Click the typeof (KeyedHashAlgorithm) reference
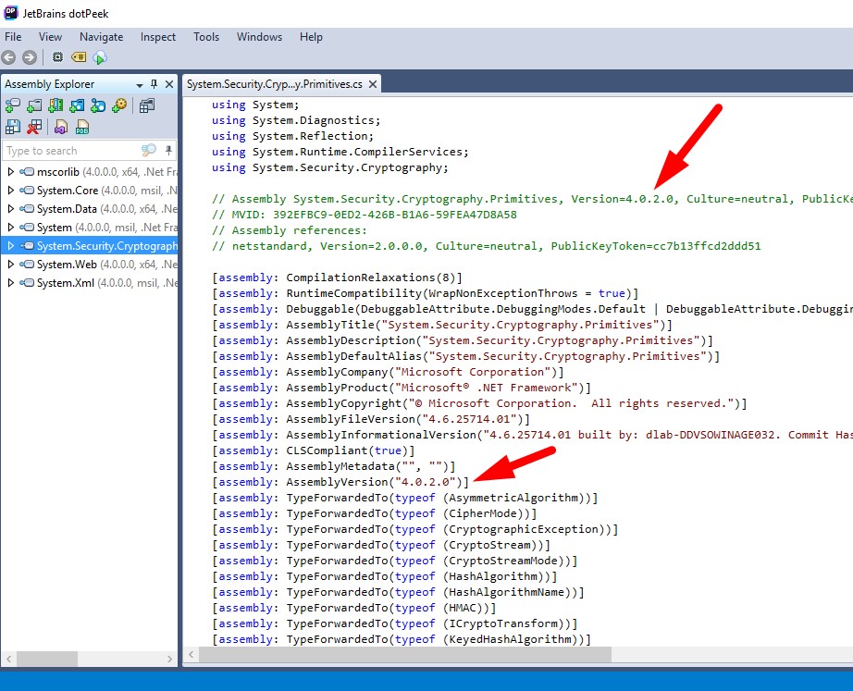Image resolution: width=853 pixels, height=691 pixels. pos(489,639)
